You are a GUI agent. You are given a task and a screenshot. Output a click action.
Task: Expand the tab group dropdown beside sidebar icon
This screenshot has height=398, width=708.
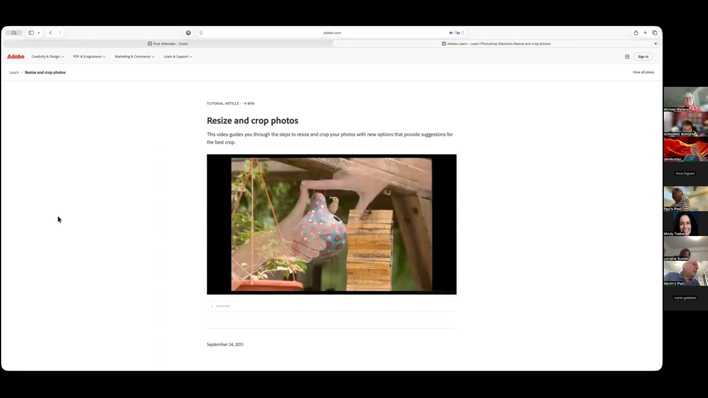38,33
